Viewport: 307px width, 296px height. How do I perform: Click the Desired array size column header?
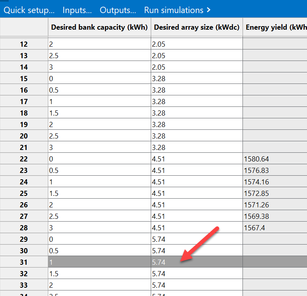[197, 27]
